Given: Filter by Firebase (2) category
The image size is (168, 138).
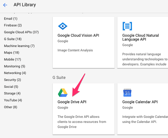Looking at the screenshot, I should (13, 25).
